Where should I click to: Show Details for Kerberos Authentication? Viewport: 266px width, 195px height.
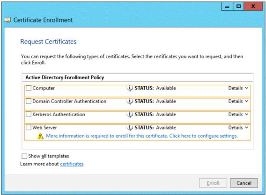tap(238, 114)
